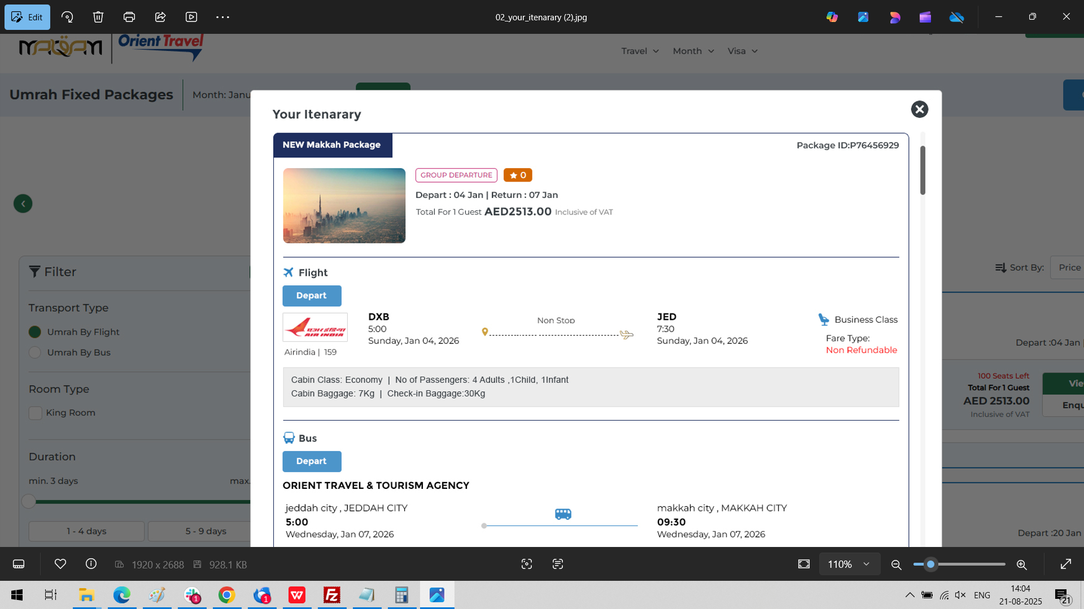Open the 110% zoom level dropdown
Image resolution: width=1084 pixels, height=609 pixels.
[849, 564]
